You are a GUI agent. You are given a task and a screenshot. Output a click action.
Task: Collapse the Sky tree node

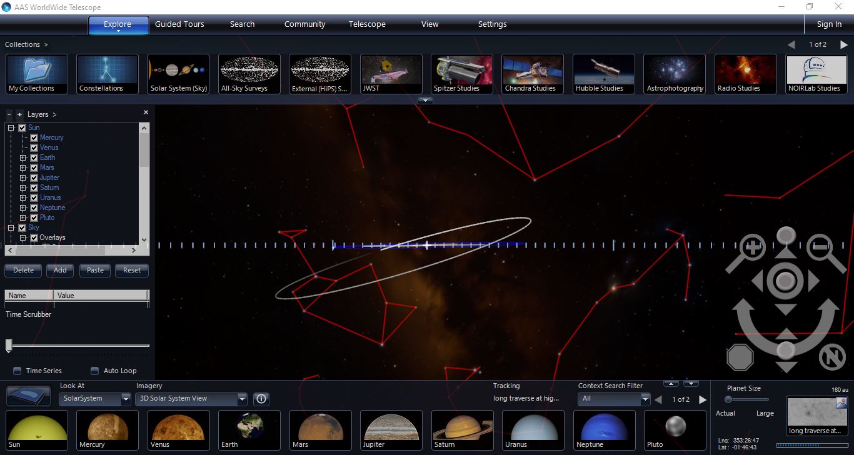pyautogui.click(x=11, y=227)
